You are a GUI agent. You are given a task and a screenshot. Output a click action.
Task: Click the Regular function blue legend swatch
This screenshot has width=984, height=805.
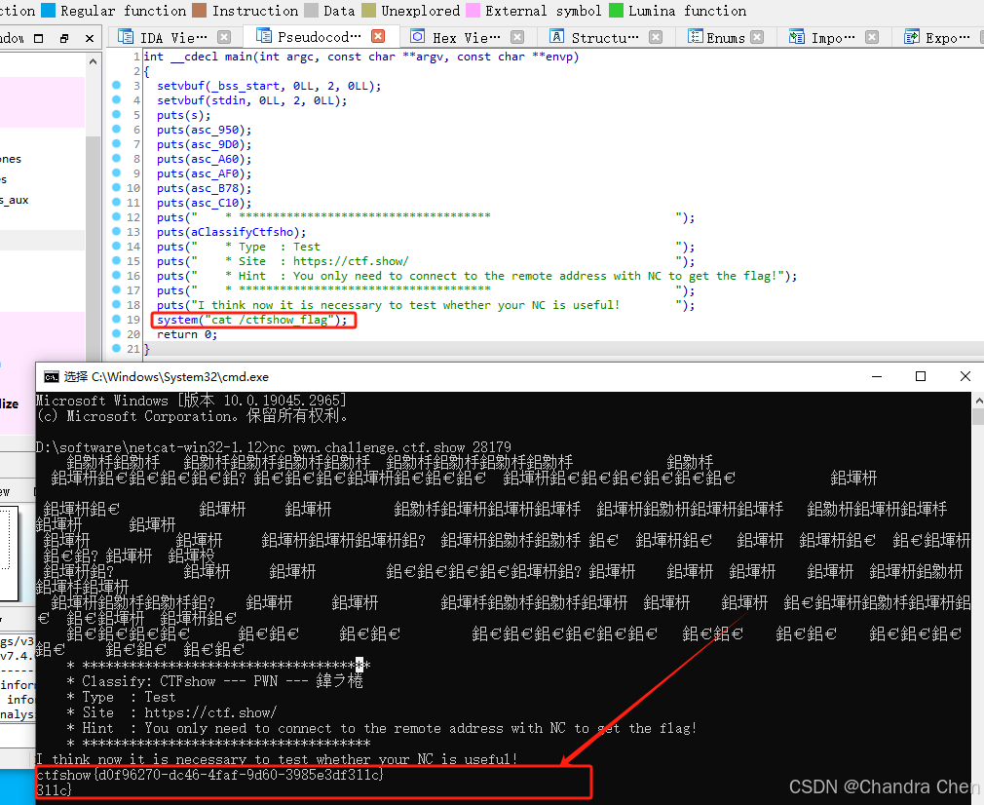pyautogui.click(x=49, y=11)
